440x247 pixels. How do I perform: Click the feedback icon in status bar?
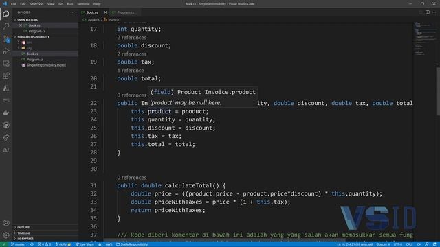[x=427, y=244]
